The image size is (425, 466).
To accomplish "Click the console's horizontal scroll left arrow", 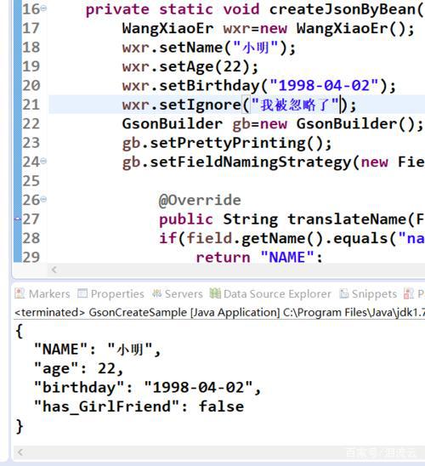I will point(20,452).
